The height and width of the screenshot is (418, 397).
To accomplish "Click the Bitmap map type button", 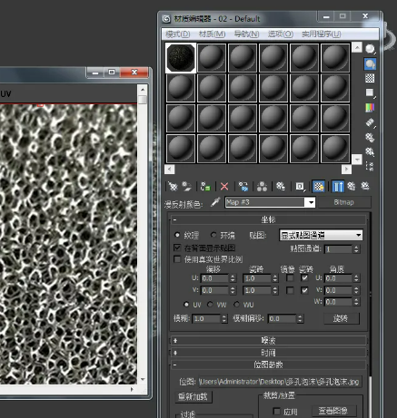I will click(344, 202).
